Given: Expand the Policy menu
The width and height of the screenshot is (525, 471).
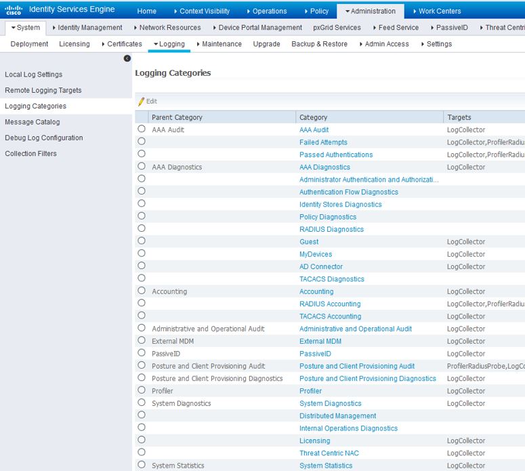Looking at the screenshot, I should [317, 11].
